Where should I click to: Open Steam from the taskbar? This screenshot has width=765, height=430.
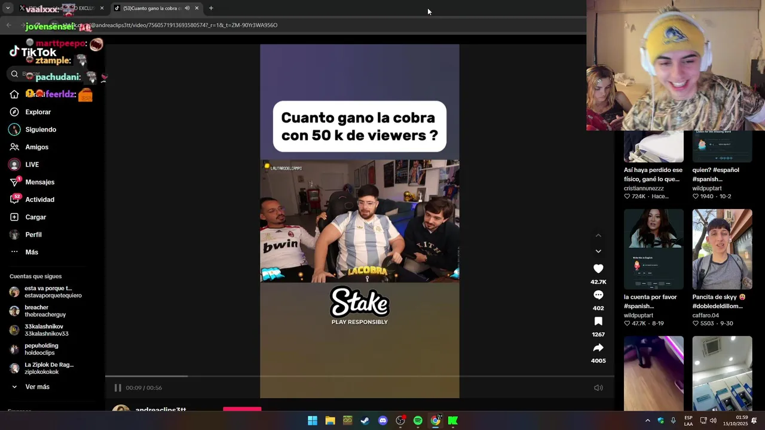coord(365,420)
